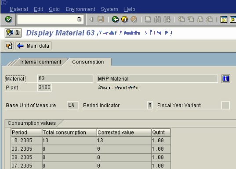Click the green checkmark Enter icon
The height and width of the screenshot is (169, 236).
pyautogui.click(x=8, y=19)
